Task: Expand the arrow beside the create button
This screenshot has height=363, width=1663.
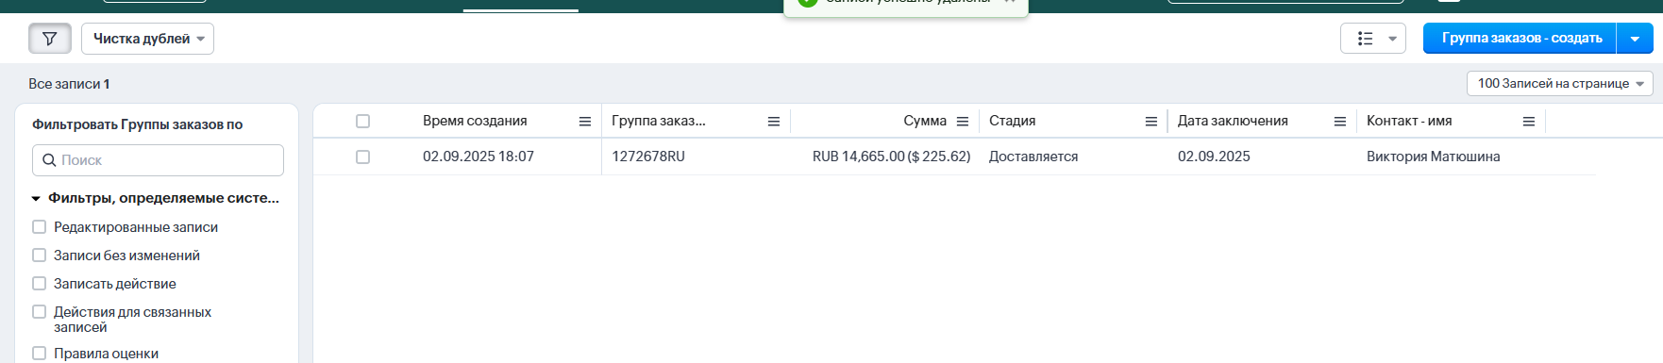Action: (1636, 39)
